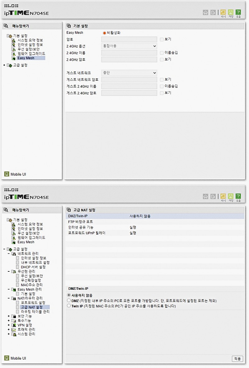Click the 네트워크 관리 folder icon
This screenshot has width=249, height=368.
[x=14, y=254]
